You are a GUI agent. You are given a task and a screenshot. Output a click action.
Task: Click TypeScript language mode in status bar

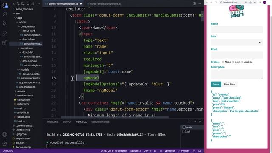tap(167, 151)
